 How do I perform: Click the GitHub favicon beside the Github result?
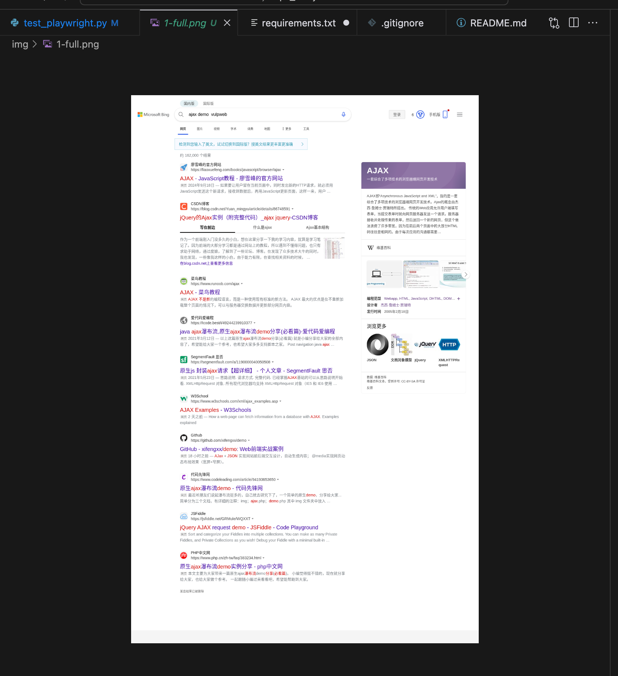coord(183,438)
